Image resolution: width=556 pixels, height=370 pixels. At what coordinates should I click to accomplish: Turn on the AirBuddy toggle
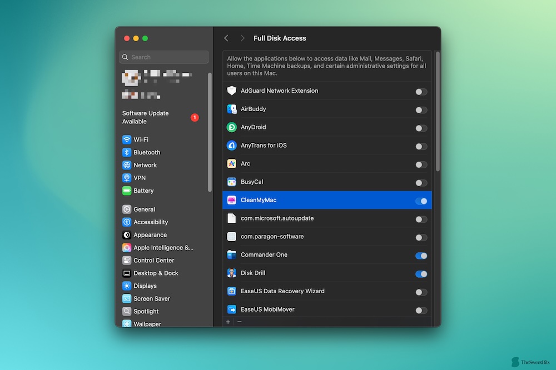pyautogui.click(x=421, y=110)
